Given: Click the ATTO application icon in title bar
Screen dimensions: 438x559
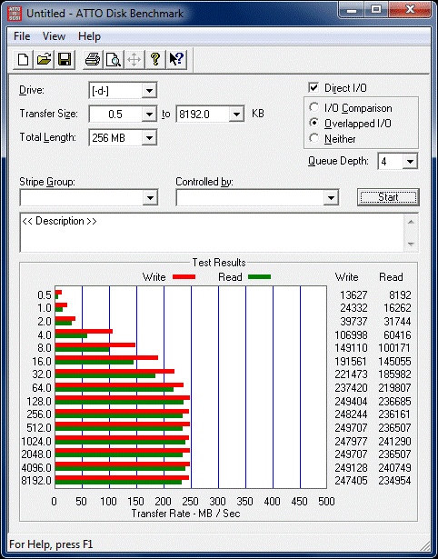Looking at the screenshot, I should tap(15, 14).
